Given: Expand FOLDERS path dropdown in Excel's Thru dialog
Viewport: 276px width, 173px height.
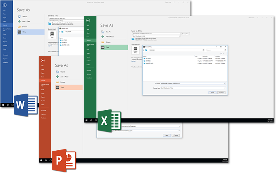Looking at the screenshot, I should pyautogui.click(x=154, y=50).
